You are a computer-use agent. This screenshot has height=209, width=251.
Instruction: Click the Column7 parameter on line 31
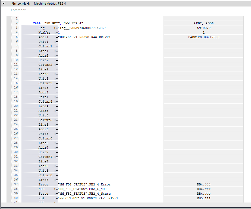pos(45,157)
